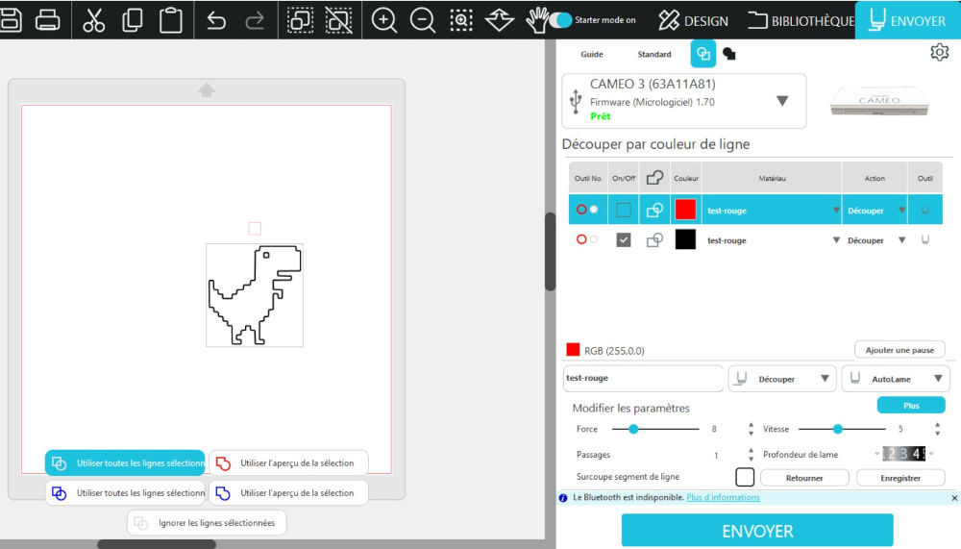
Task: Select tool 1 radio in red row
Action: 581,210
